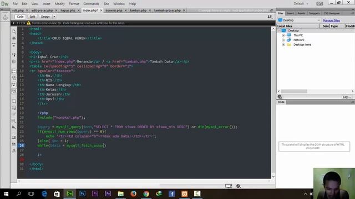Select Parent Tag toolbar icon
355x199 pixels.
[14, 55]
